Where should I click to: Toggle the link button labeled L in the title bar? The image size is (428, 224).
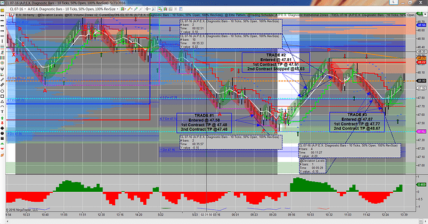394,2
